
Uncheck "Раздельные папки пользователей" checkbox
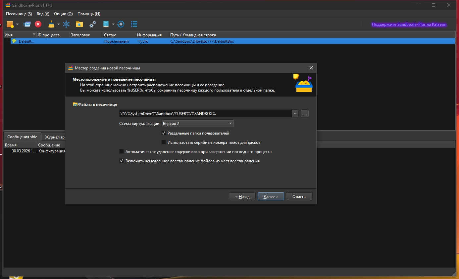(x=164, y=133)
